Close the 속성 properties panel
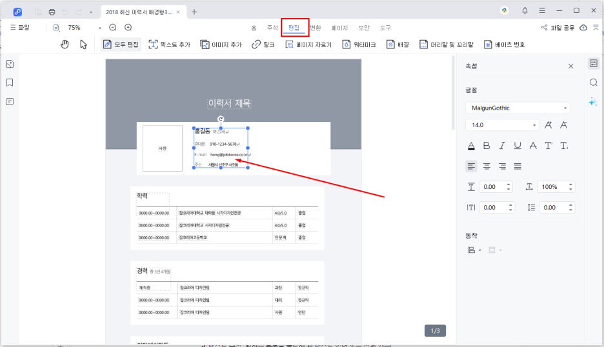Screen dimensions: 604x347 point(571,66)
